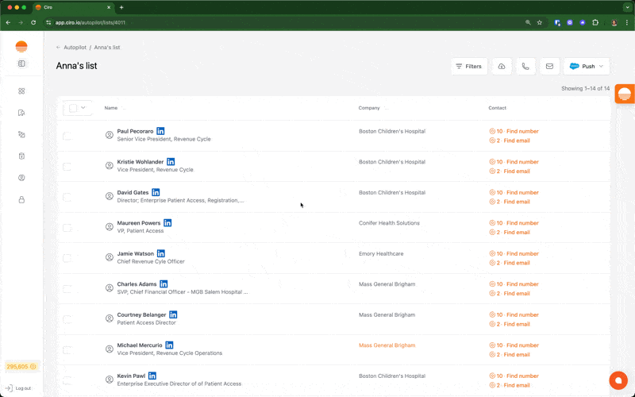Select checkbox for Maureen Powers row

[67, 228]
